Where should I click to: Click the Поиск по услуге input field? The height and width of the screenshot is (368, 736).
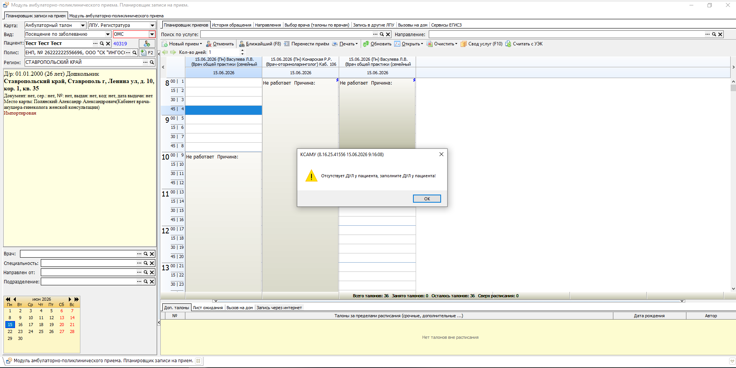[x=286, y=34]
